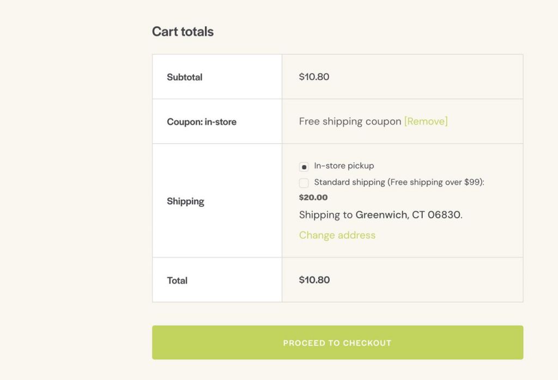This screenshot has height=380, width=558.
Task: Select the Standard shipping radio button
Action: pyautogui.click(x=304, y=183)
